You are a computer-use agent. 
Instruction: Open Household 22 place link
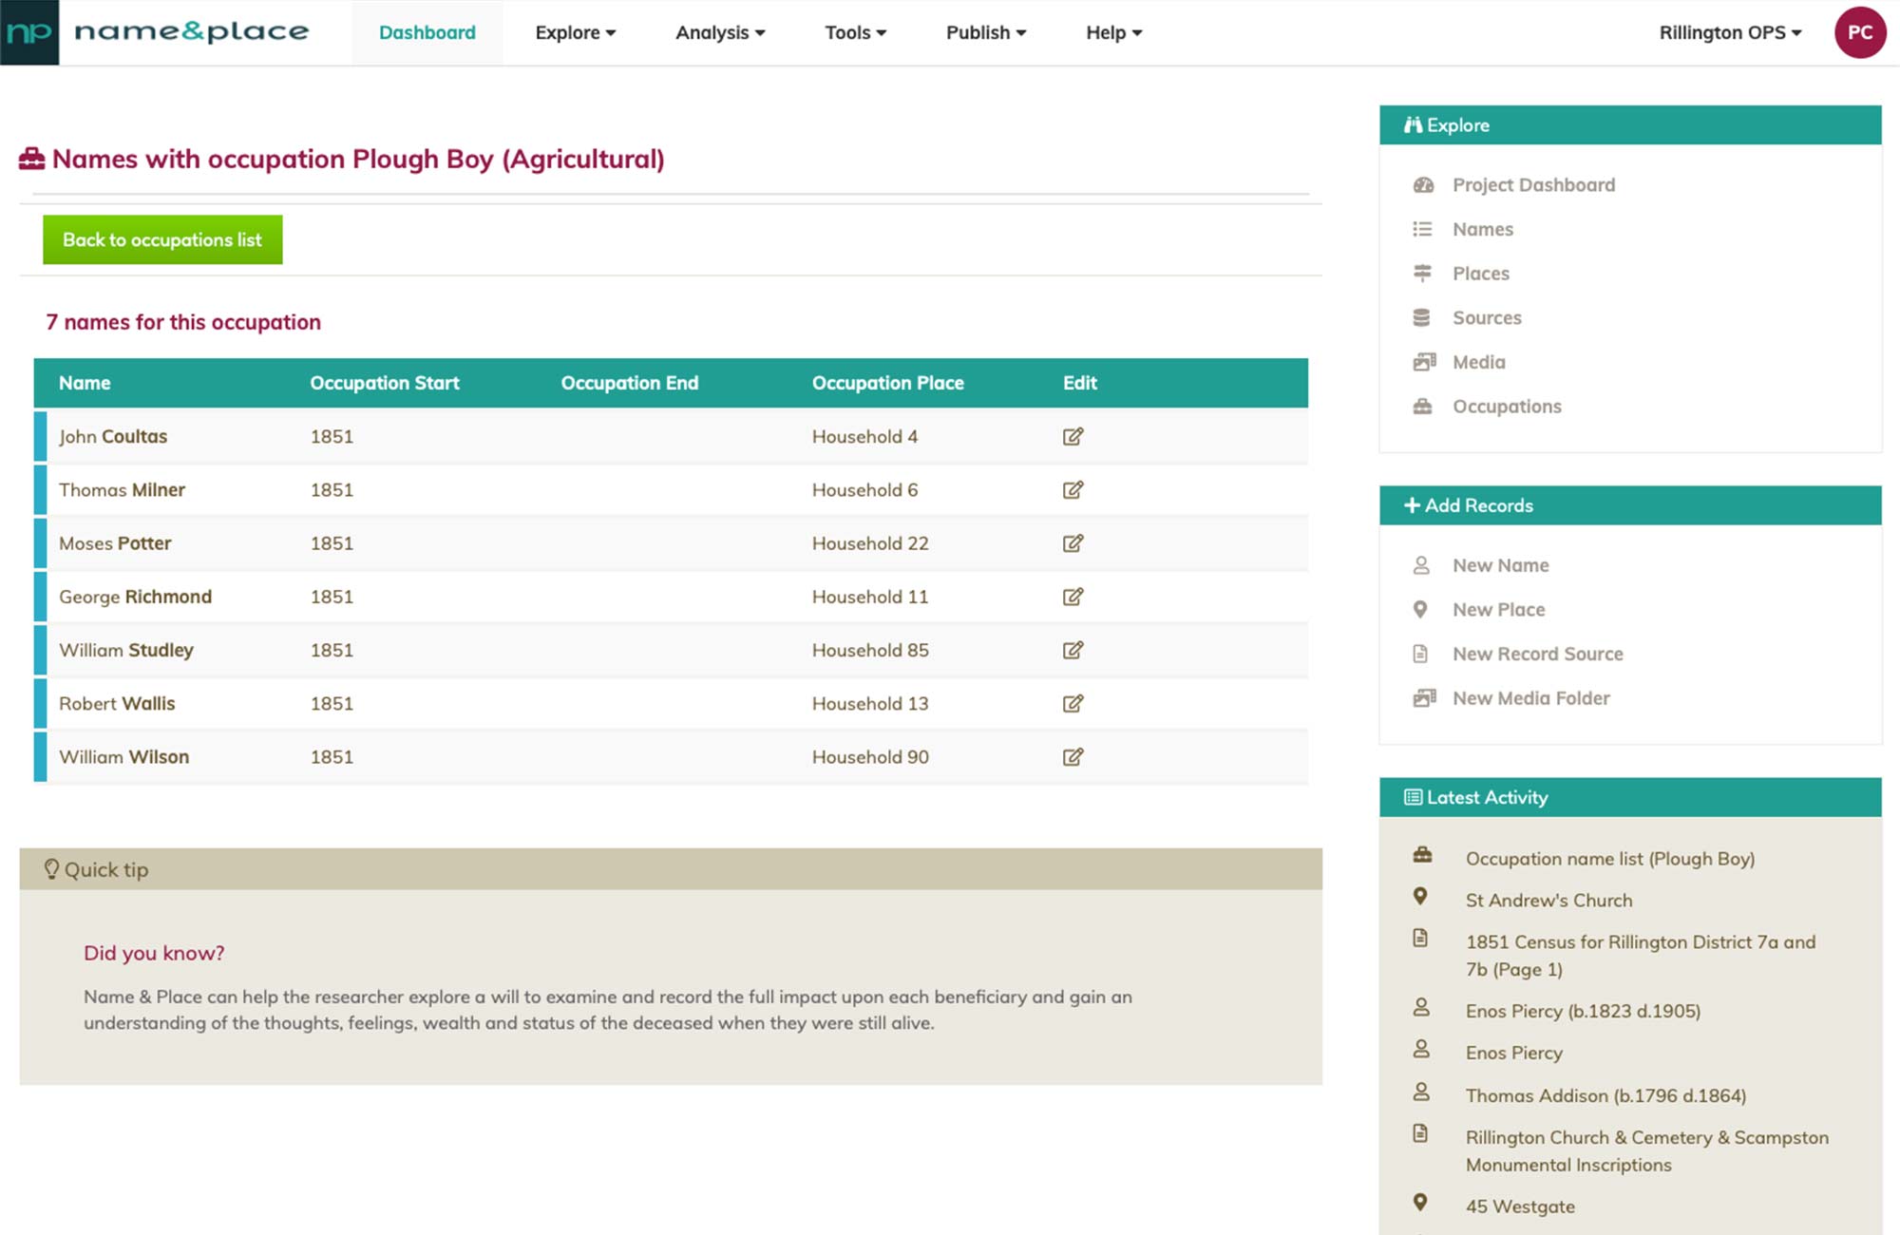point(870,542)
